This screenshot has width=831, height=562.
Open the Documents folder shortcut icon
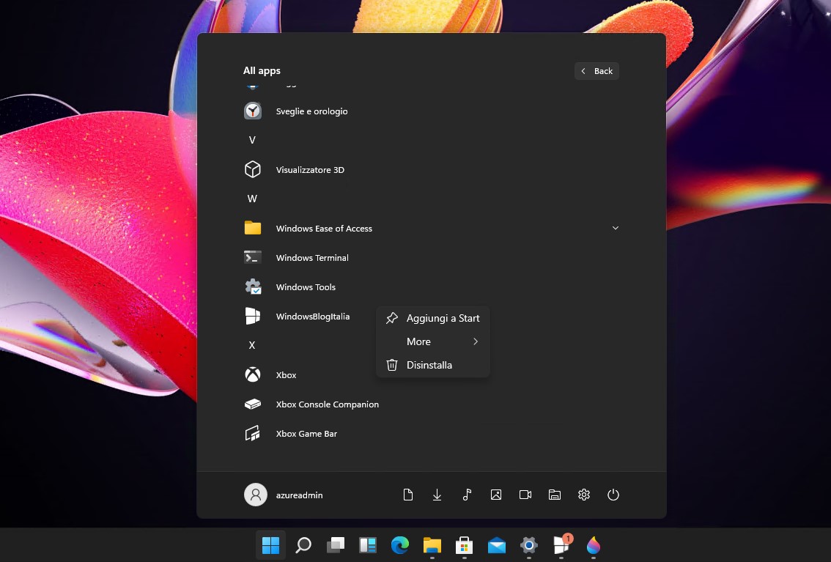pos(408,495)
